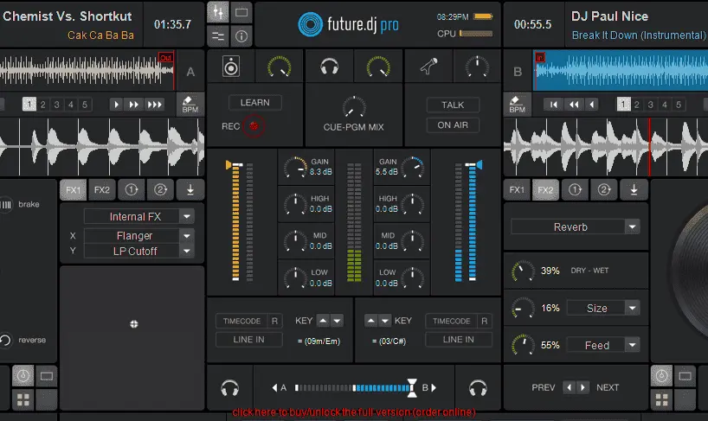Seek forward one step on deck A
708x421 pixels.
116,105
